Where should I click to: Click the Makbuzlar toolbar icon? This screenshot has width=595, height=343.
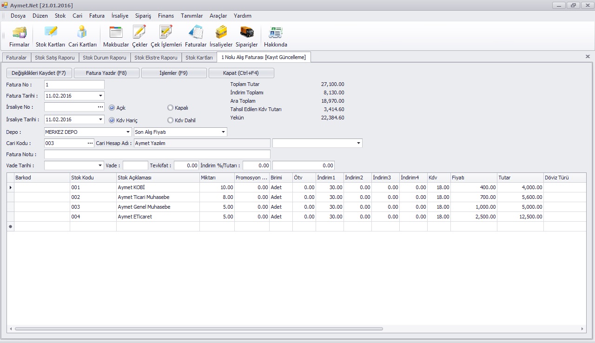tap(116, 36)
